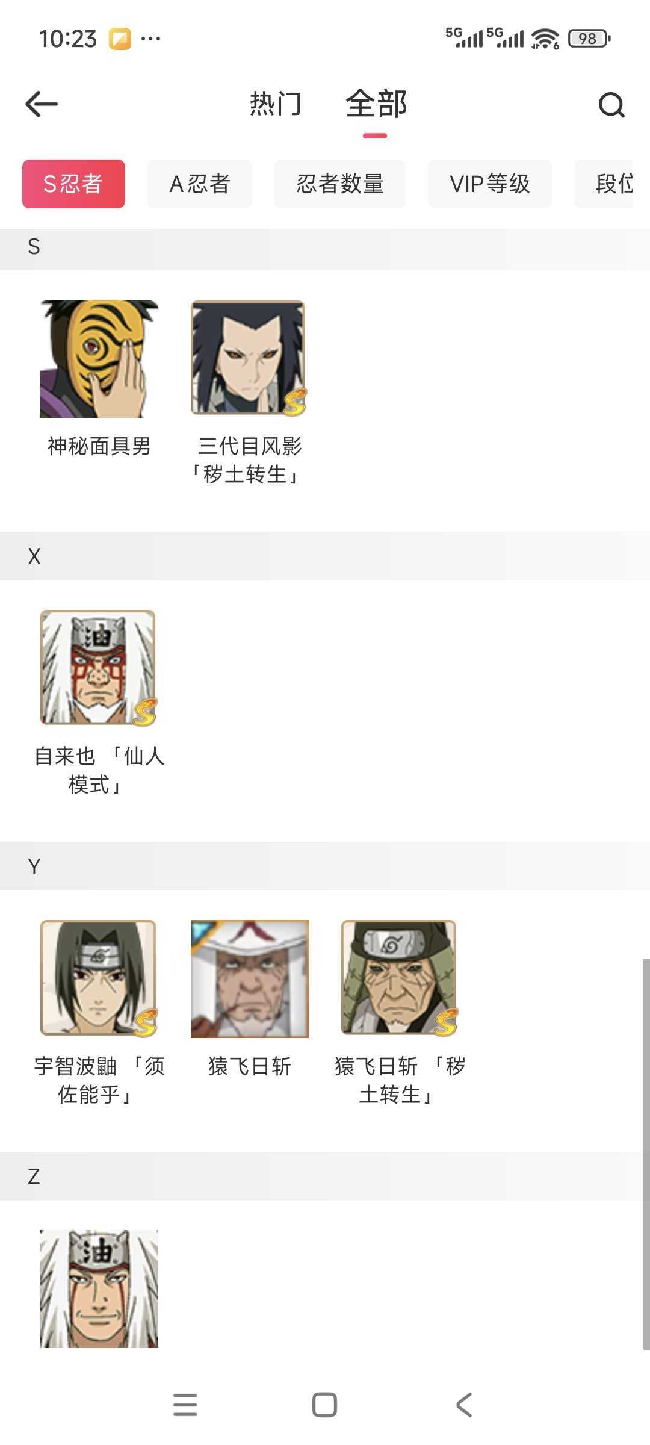Select the partially visible 段位 filter
The image size is (650, 1445).
604,184
